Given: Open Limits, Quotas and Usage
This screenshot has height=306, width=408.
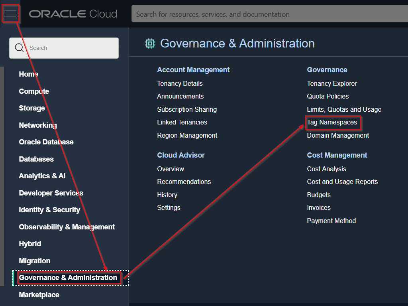Looking at the screenshot, I should click(344, 109).
